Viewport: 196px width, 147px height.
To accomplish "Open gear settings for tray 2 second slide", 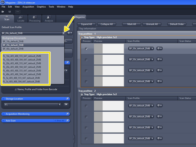I will click(159, 117).
